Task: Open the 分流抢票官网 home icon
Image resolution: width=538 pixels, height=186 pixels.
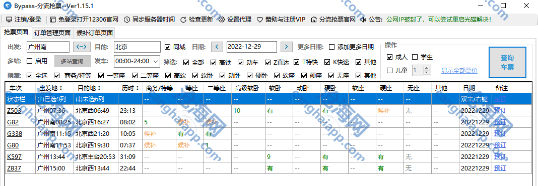Action: point(314,20)
